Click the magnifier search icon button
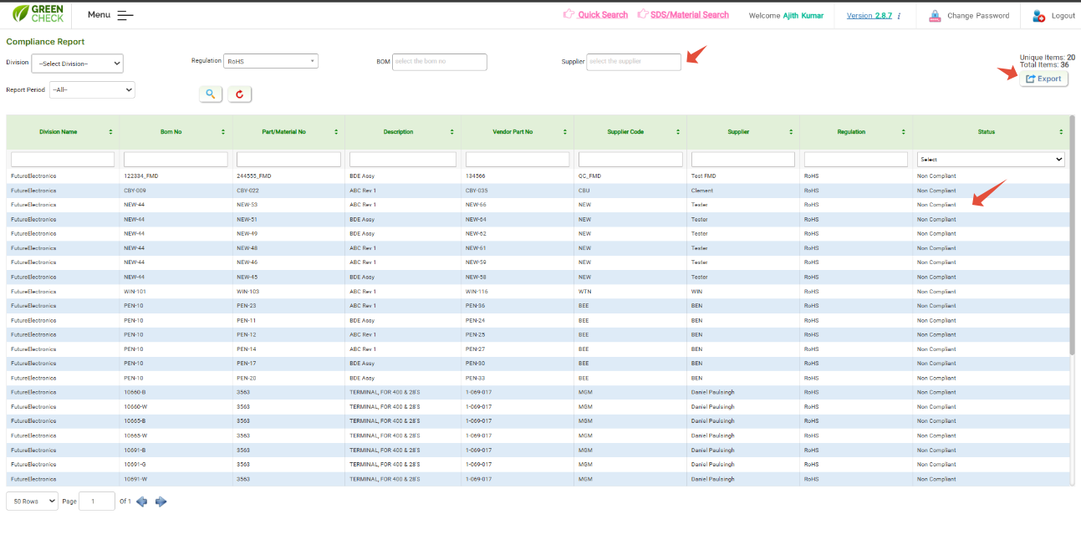 [x=211, y=94]
